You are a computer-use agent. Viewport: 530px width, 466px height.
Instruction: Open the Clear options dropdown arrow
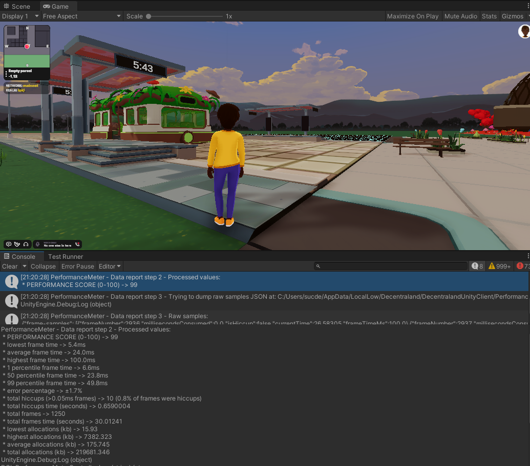click(x=25, y=266)
